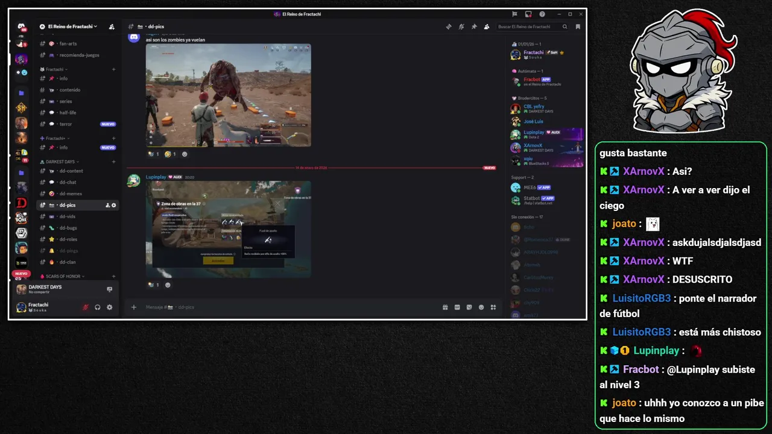The width and height of the screenshot is (772, 434).
Task: Add channel to SCARS OF HONOR category
Action: pyautogui.click(x=113, y=276)
